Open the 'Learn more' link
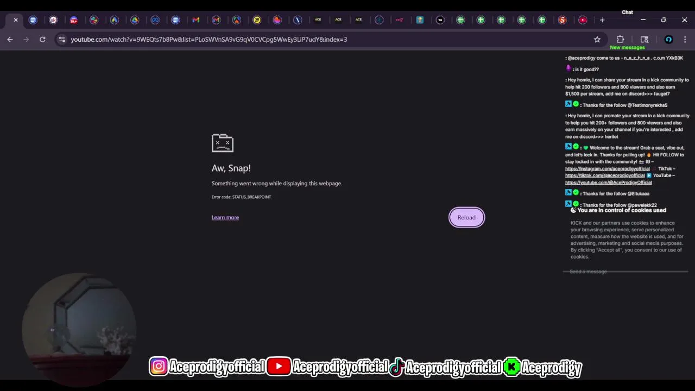This screenshot has height=391, width=695. click(x=225, y=217)
